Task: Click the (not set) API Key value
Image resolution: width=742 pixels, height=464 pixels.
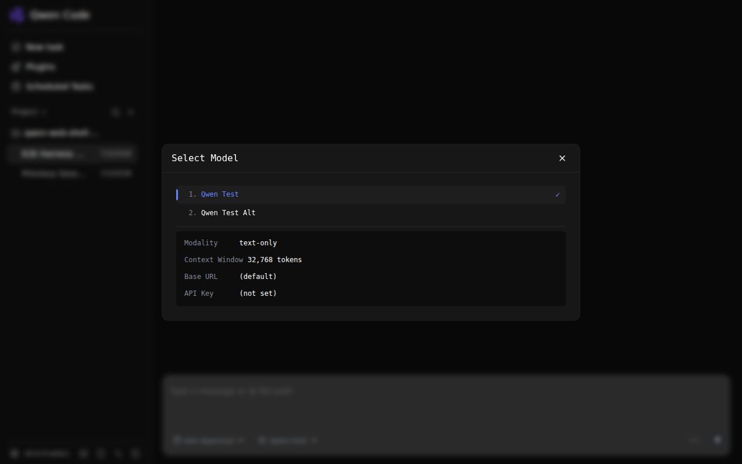Action: [258, 293]
